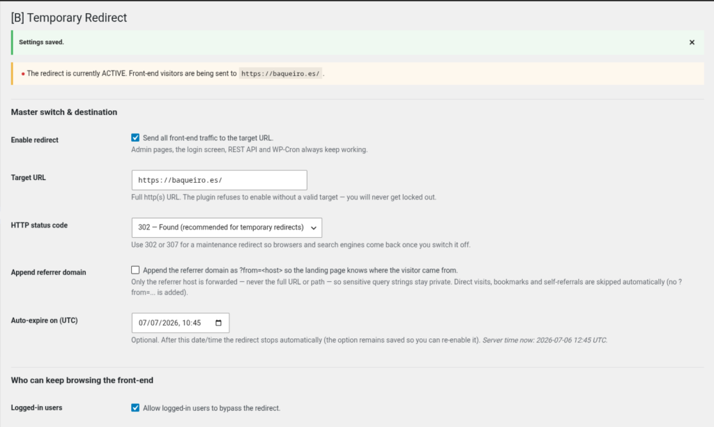The width and height of the screenshot is (714, 427).
Task: Click the 'Target URL' row label
Action: pos(28,178)
